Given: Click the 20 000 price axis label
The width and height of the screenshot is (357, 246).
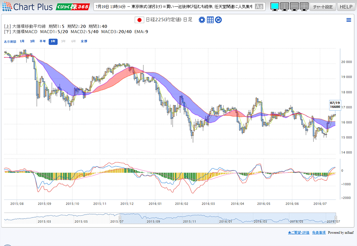Looking at the screenshot, I should (346, 62).
